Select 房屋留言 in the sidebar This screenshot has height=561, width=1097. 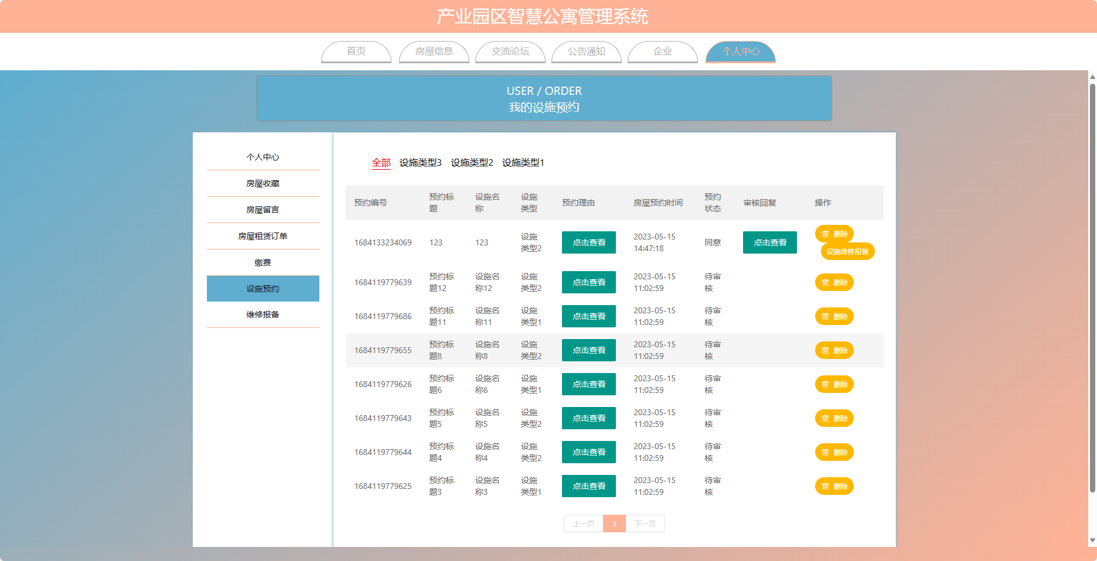click(x=263, y=210)
